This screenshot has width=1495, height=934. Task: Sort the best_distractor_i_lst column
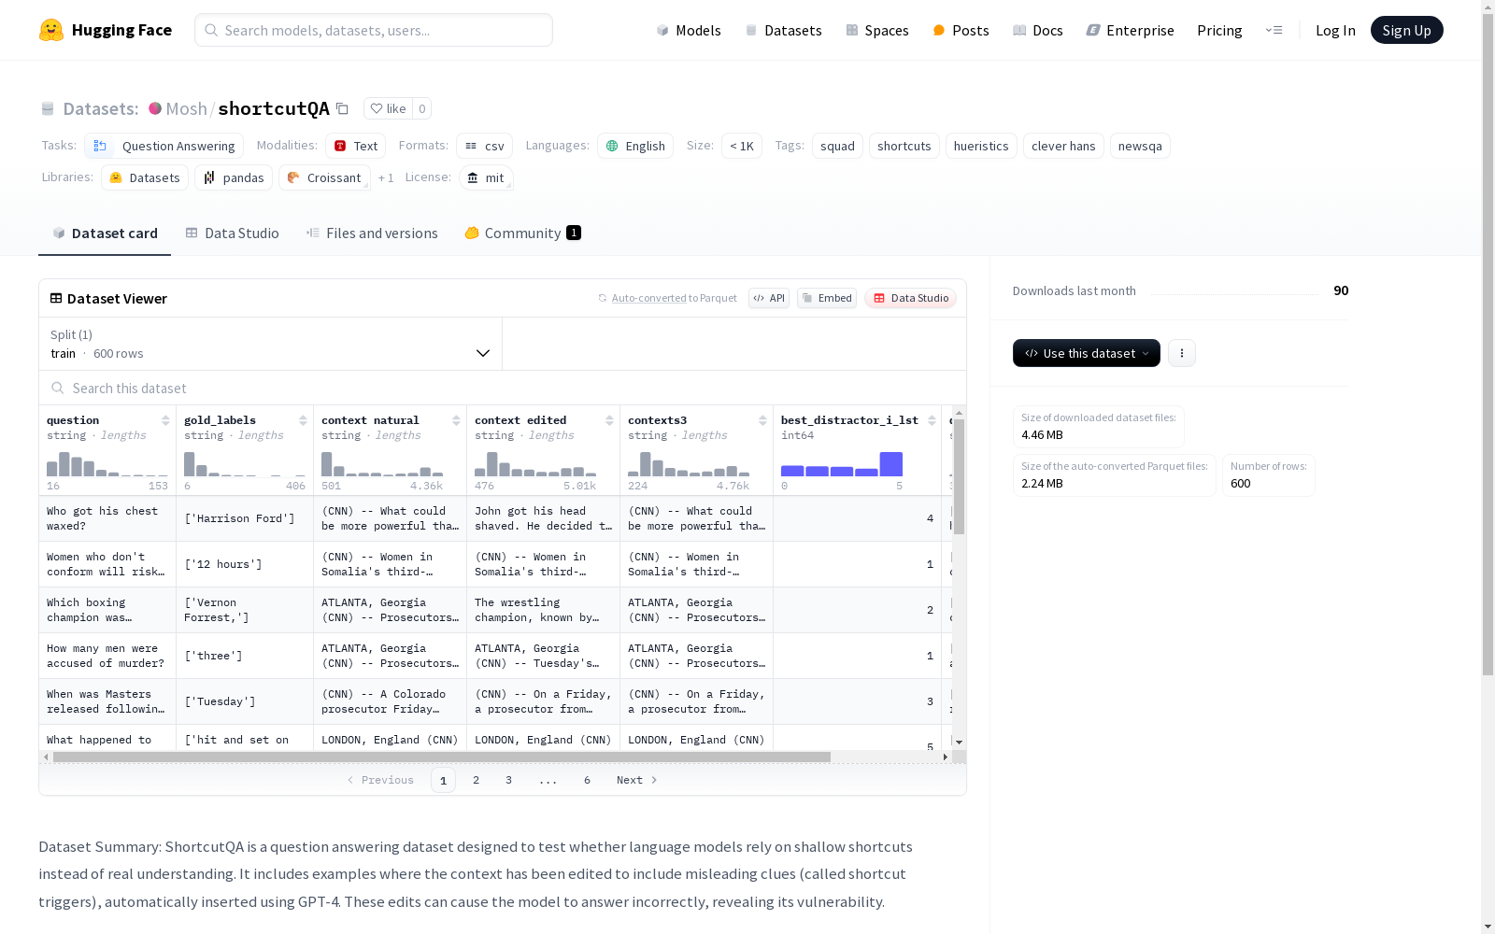point(932,420)
